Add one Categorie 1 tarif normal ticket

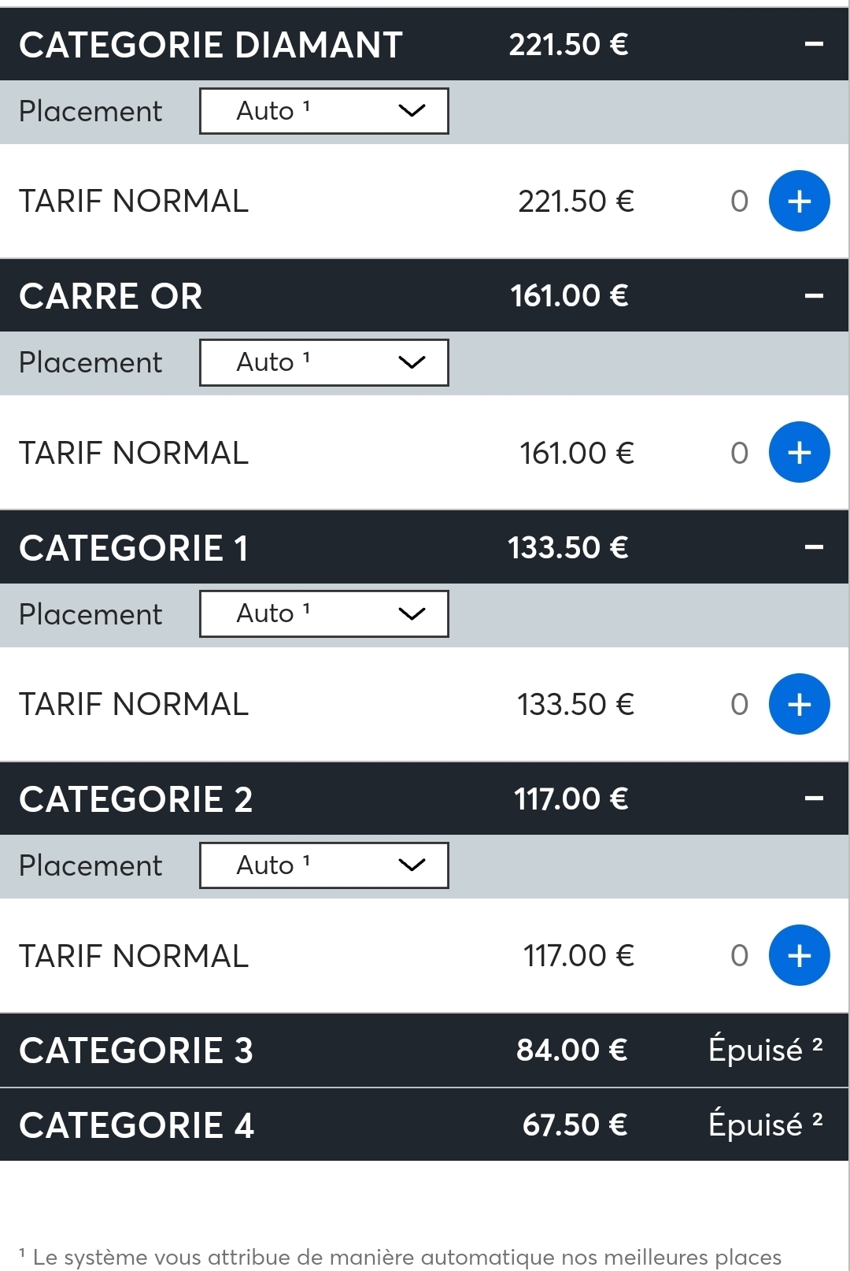coord(799,704)
